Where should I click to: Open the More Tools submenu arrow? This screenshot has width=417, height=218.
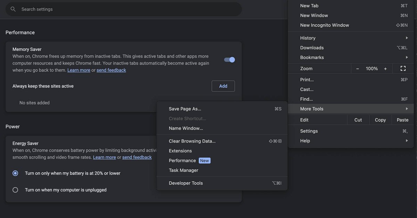point(407,108)
